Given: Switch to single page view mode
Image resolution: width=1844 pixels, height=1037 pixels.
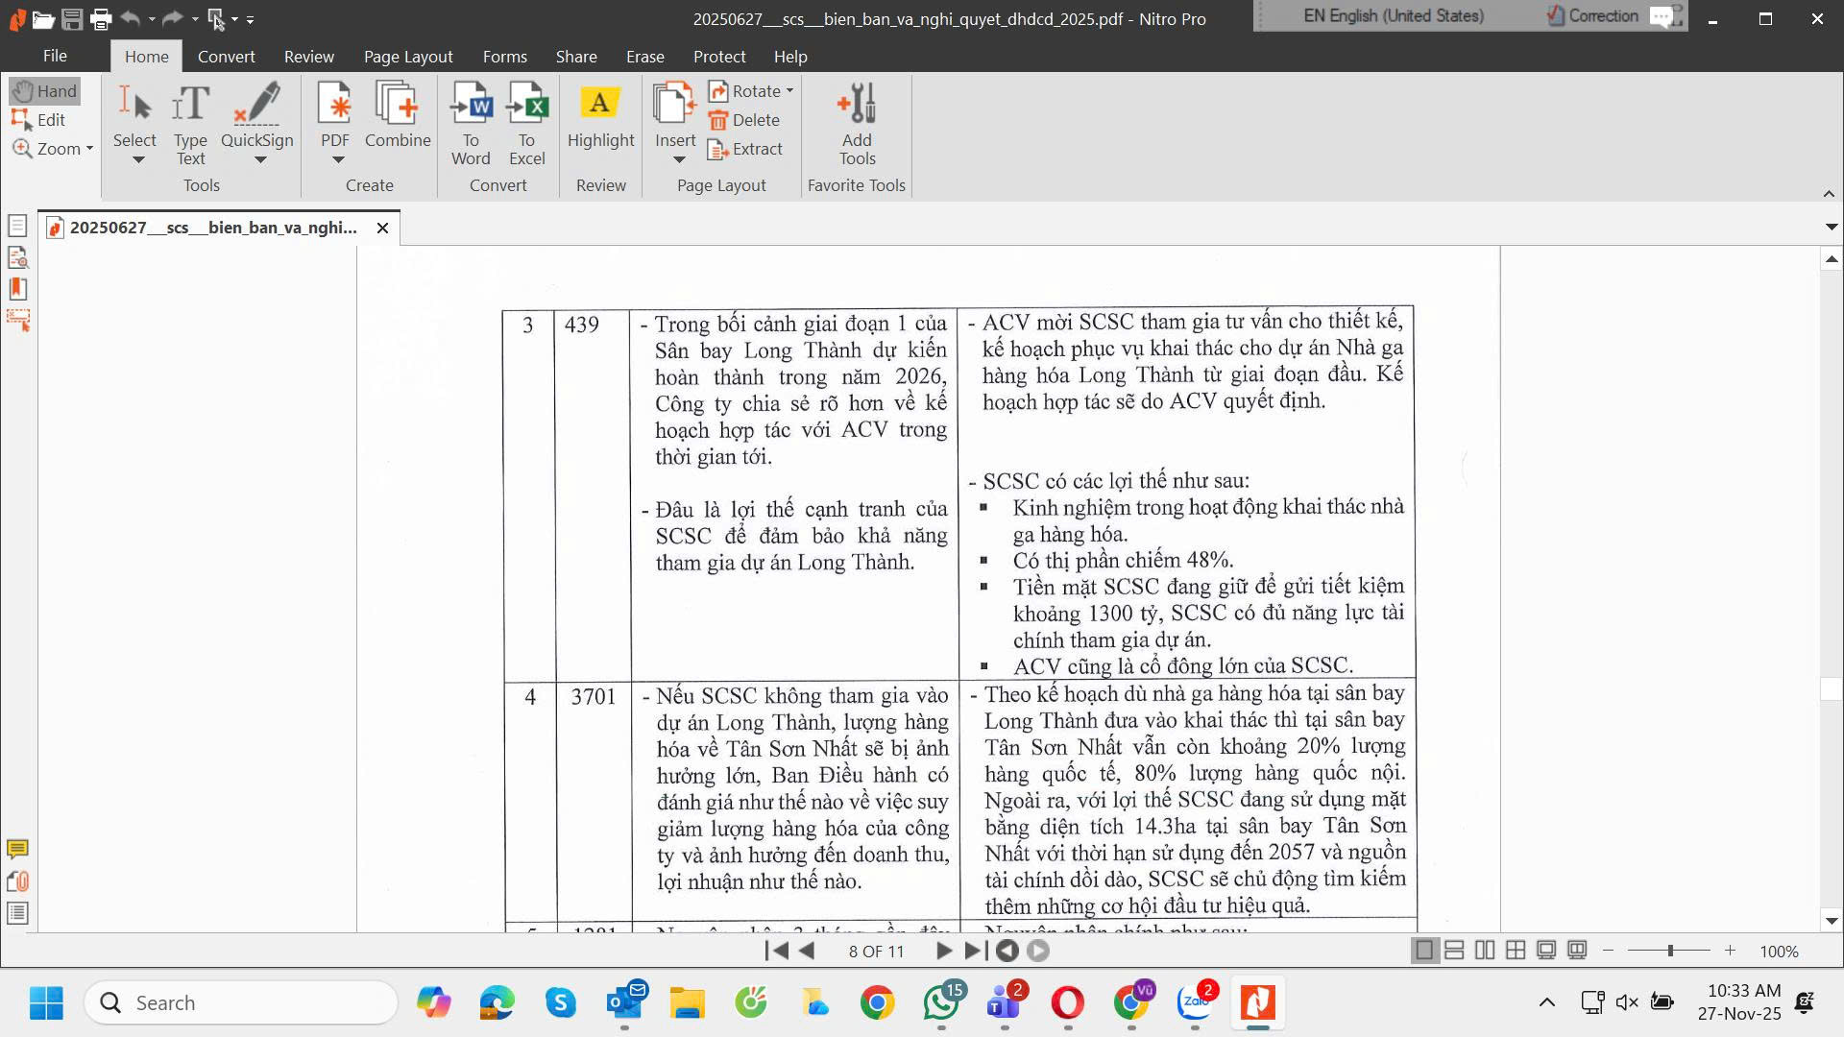Looking at the screenshot, I should coord(1423,951).
